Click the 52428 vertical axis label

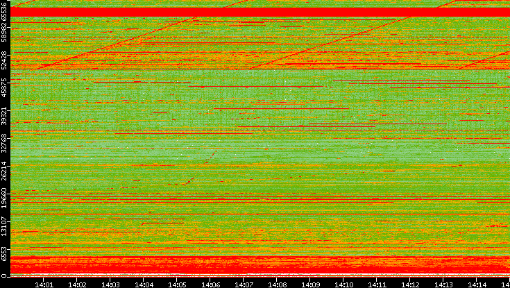pyautogui.click(x=4, y=60)
